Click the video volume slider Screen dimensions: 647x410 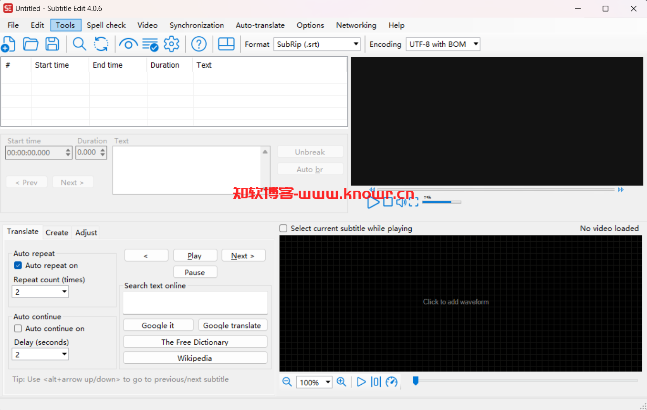click(441, 202)
